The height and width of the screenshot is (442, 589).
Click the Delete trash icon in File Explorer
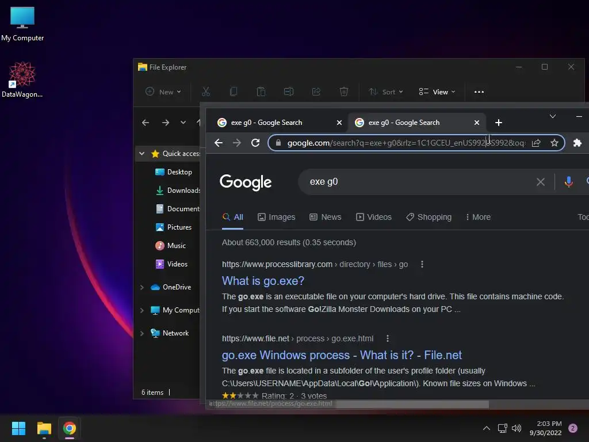344,92
